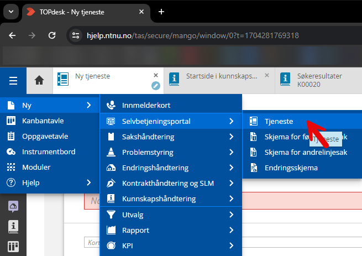The image size is (362, 256).
Task: Close the TOPdesk browser tab
Action: point(141,12)
